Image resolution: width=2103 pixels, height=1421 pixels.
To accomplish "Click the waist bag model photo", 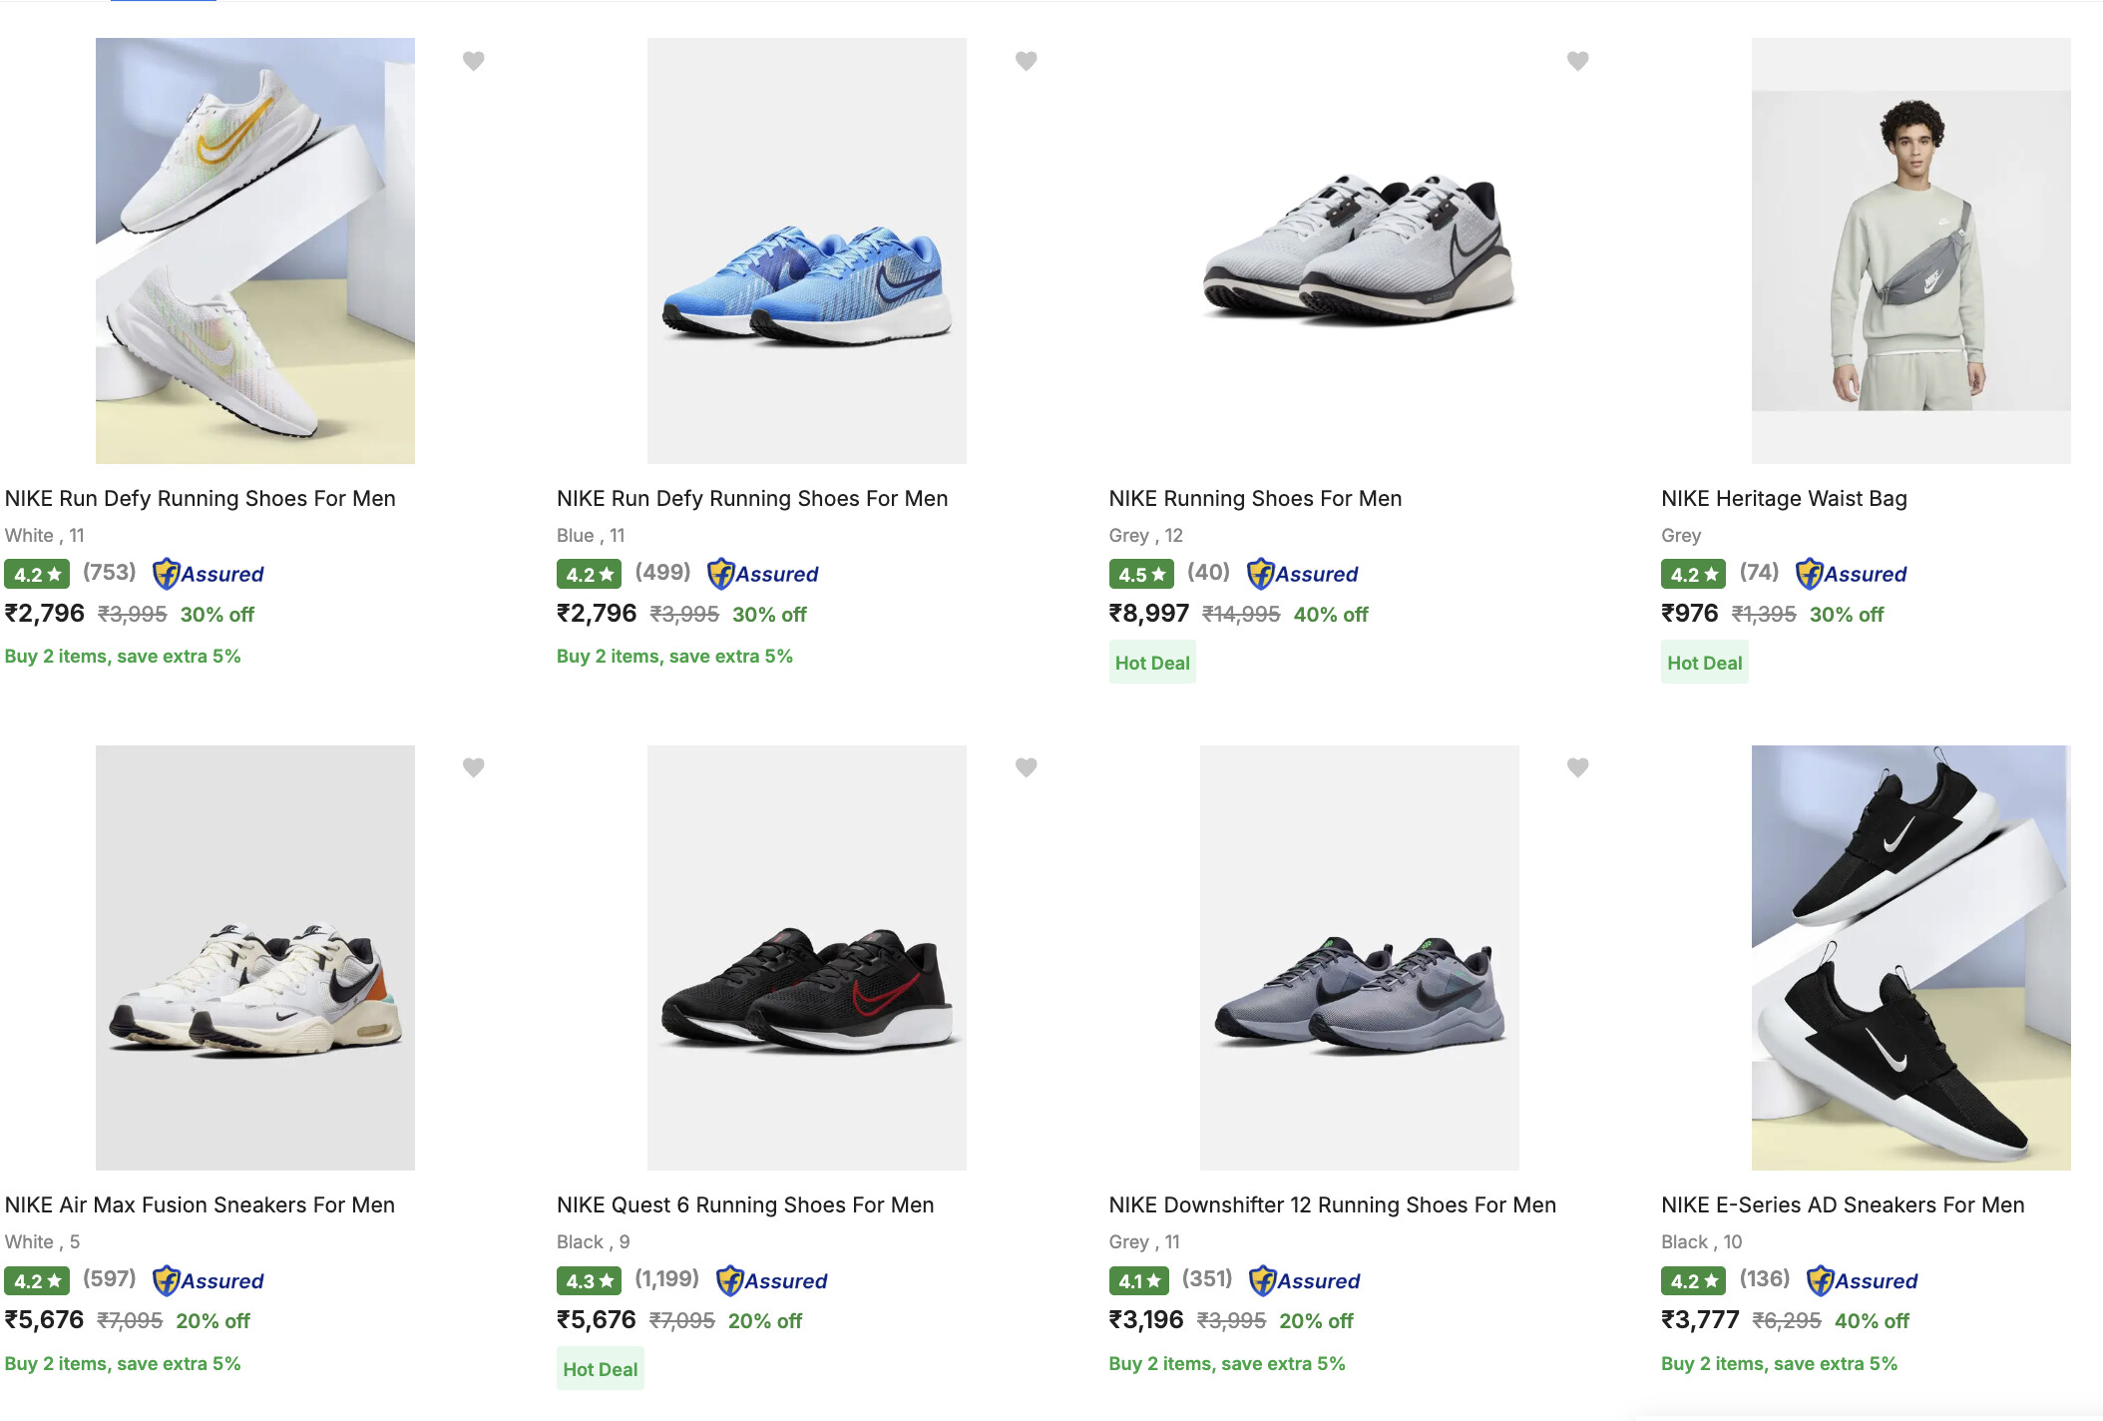I will coord(1910,250).
